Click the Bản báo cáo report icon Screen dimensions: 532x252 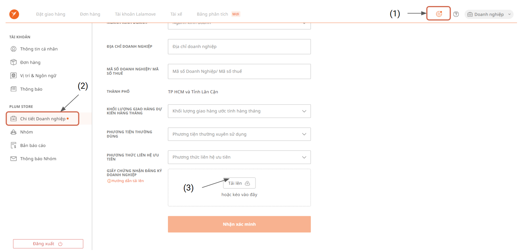click(x=14, y=145)
